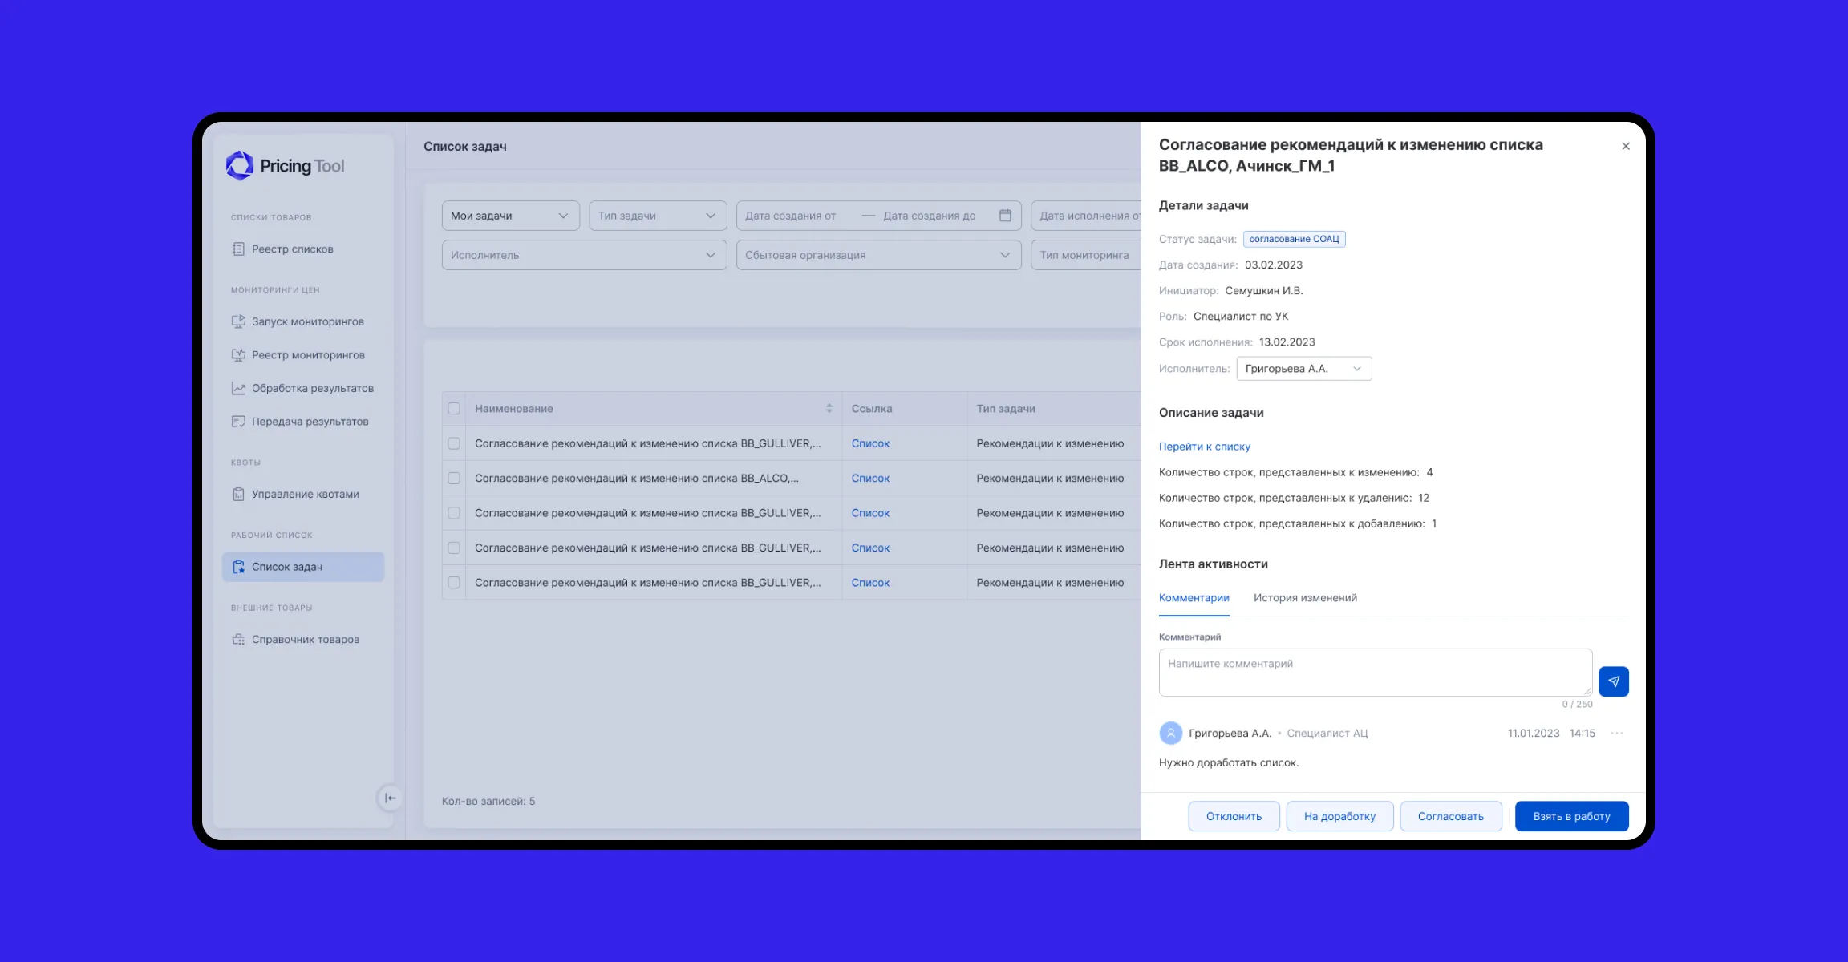1848x962 pixels.
Task: Click the sidebar collapse arrow icon
Action: (x=390, y=798)
